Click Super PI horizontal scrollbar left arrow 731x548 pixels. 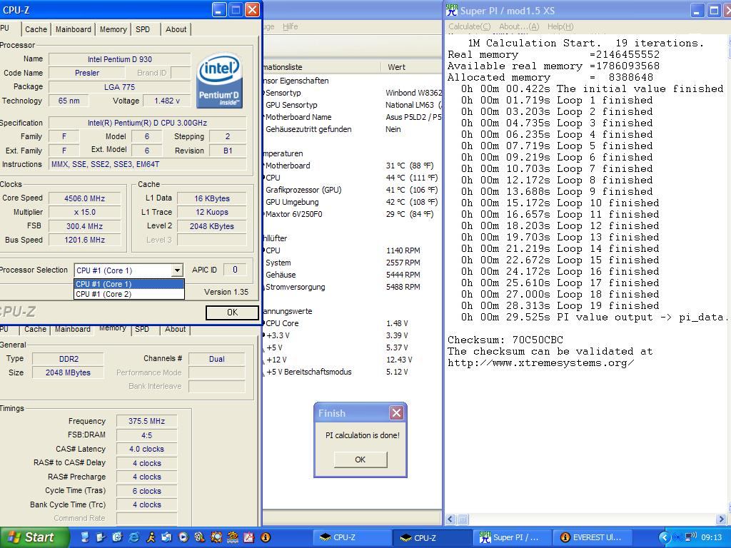451,519
